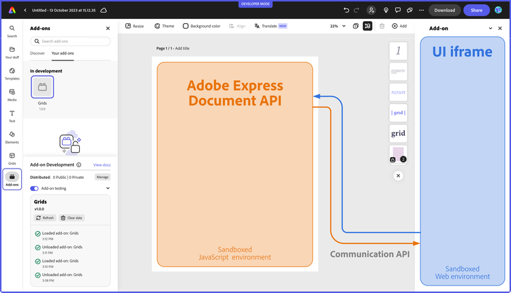The image size is (511, 293).
Task: Click the Theme toolbar button
Action: [164, 26]
